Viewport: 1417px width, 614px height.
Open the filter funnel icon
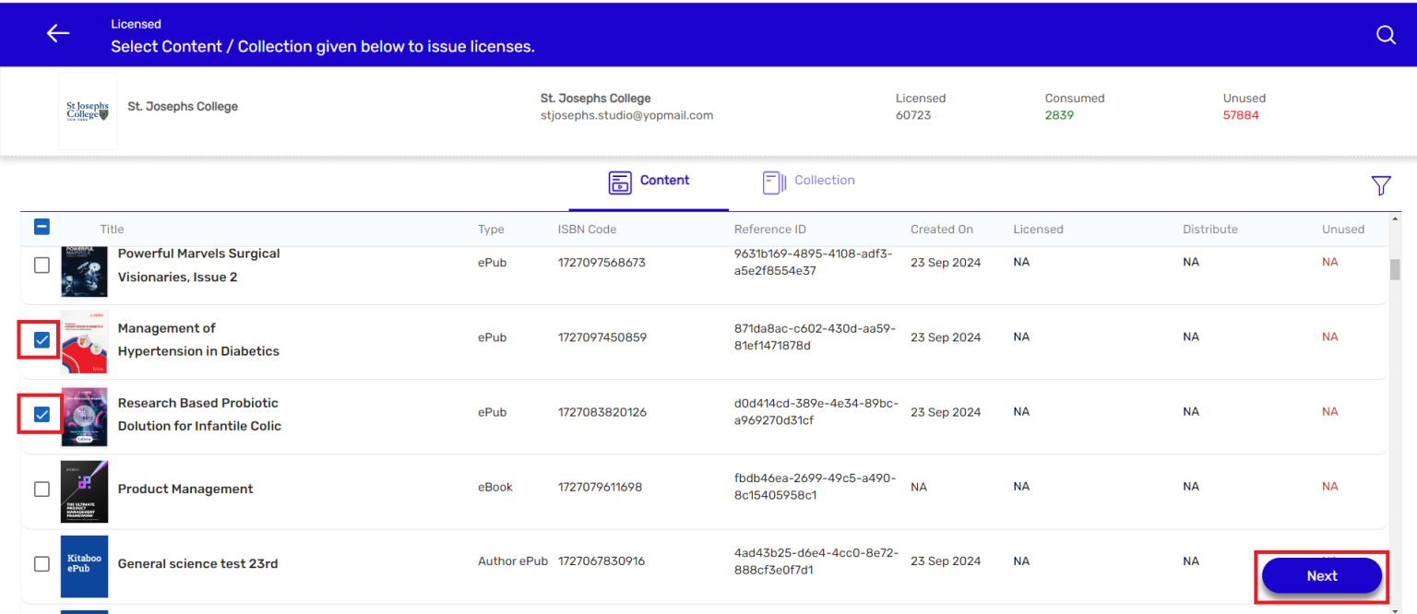1380,185
